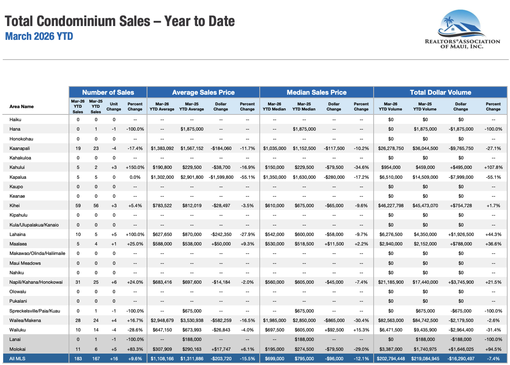The width and height of the screenshot is (510, 365).
Task: Click the Number of Sales header
Action: tap(108, 92)
